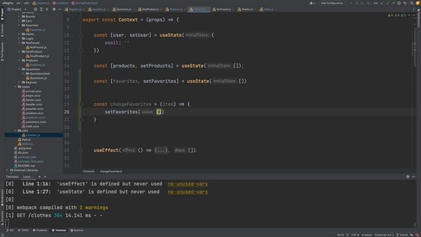The height and width of the screenshot is (237, 421).
Task: Click Context() breadcrumb below editor
Action: (89, 171)
